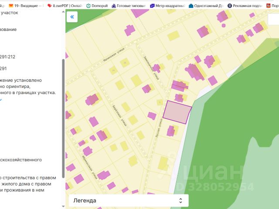Select the highlighted pink land plot
This screenshot has height=209, width=279.
[177, 112]
